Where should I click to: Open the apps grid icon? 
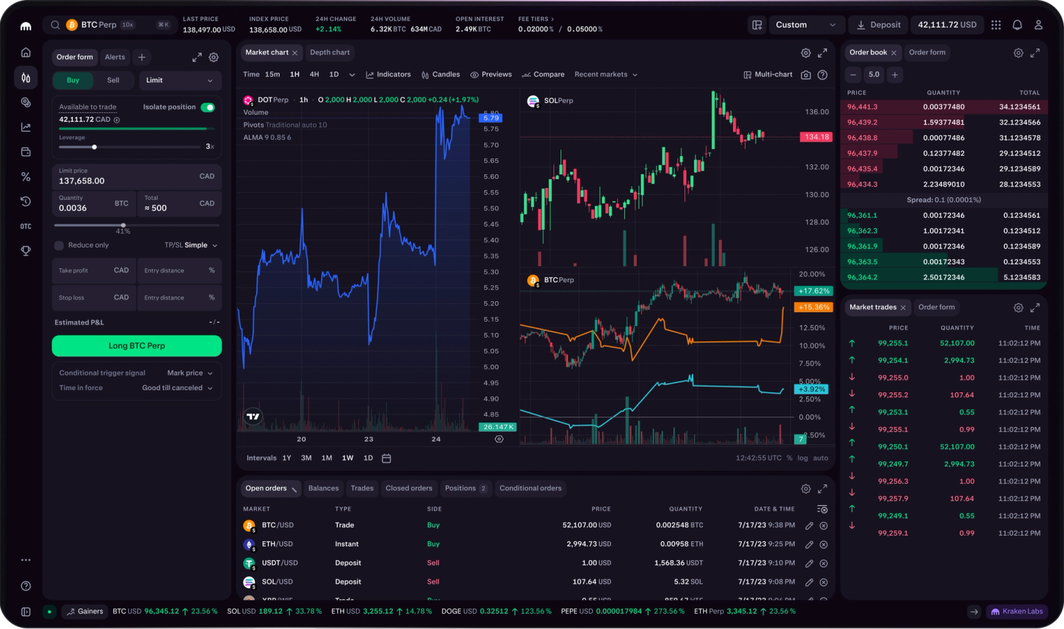click(x=996, y=25)
